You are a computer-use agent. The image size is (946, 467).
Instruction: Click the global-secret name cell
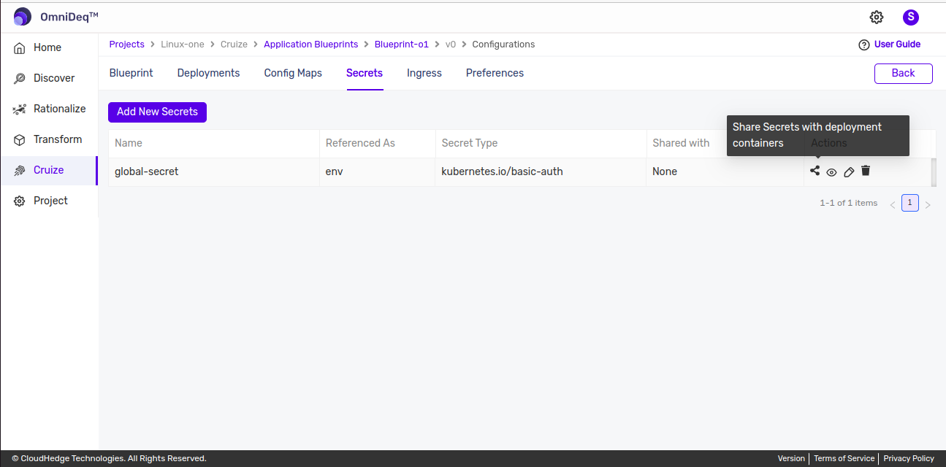214,171
